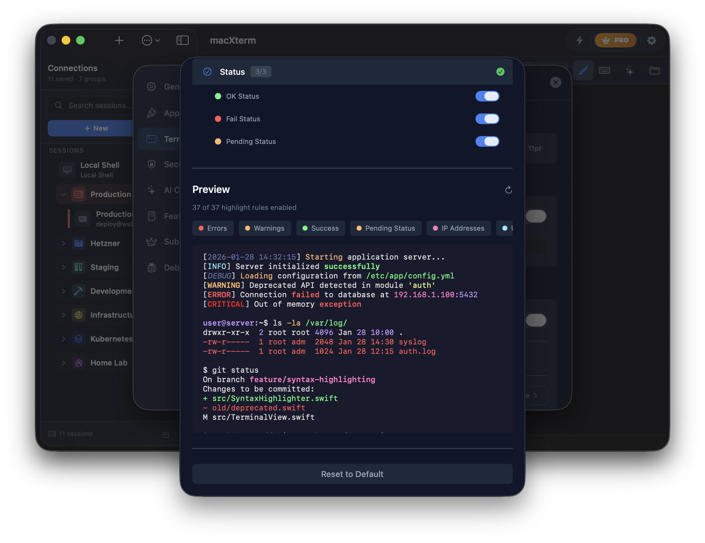Image resolution: width=705 pixels, height=543 pixels.
Task: Select the Success preview chip
Action: click(320, 228)
